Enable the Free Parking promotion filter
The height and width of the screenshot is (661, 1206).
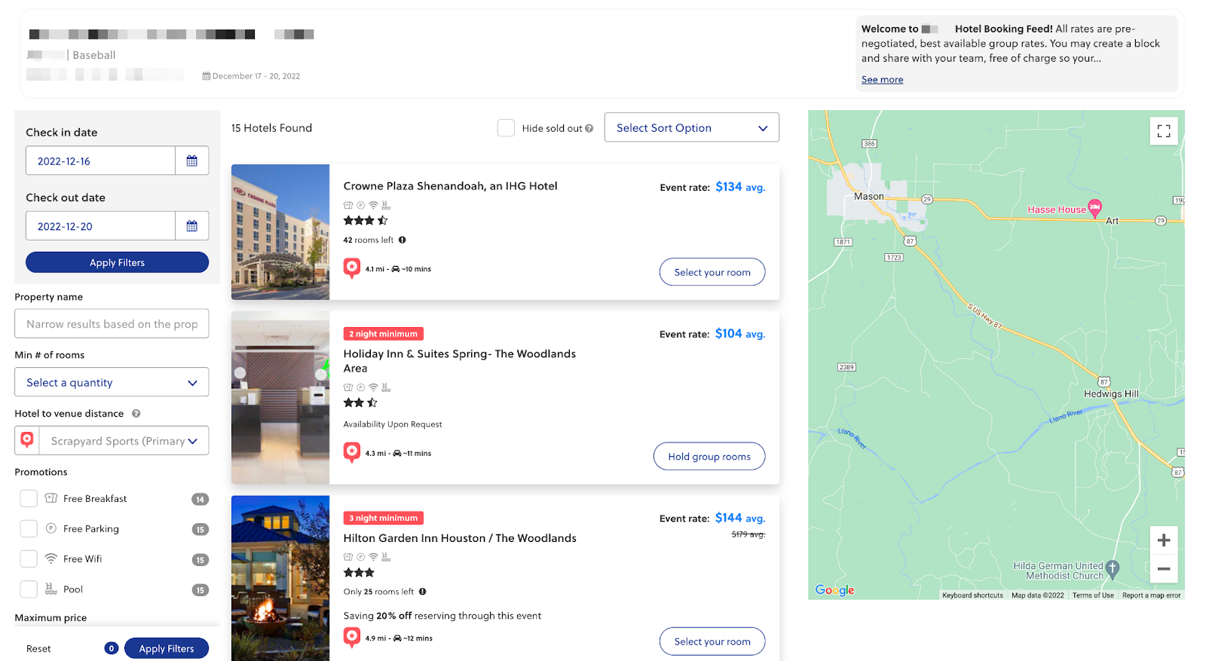click(x=29, y=528)
